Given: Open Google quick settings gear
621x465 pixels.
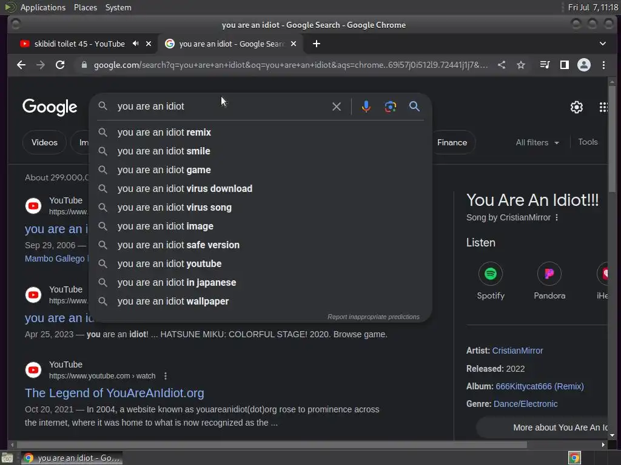Looking at the screenshot, I should coord(577,107).
